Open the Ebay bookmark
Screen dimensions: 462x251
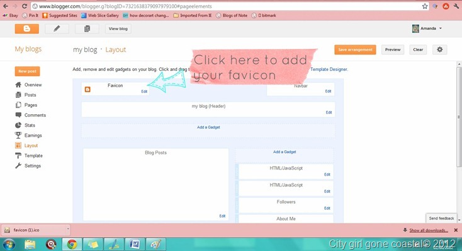pos(11,15)
